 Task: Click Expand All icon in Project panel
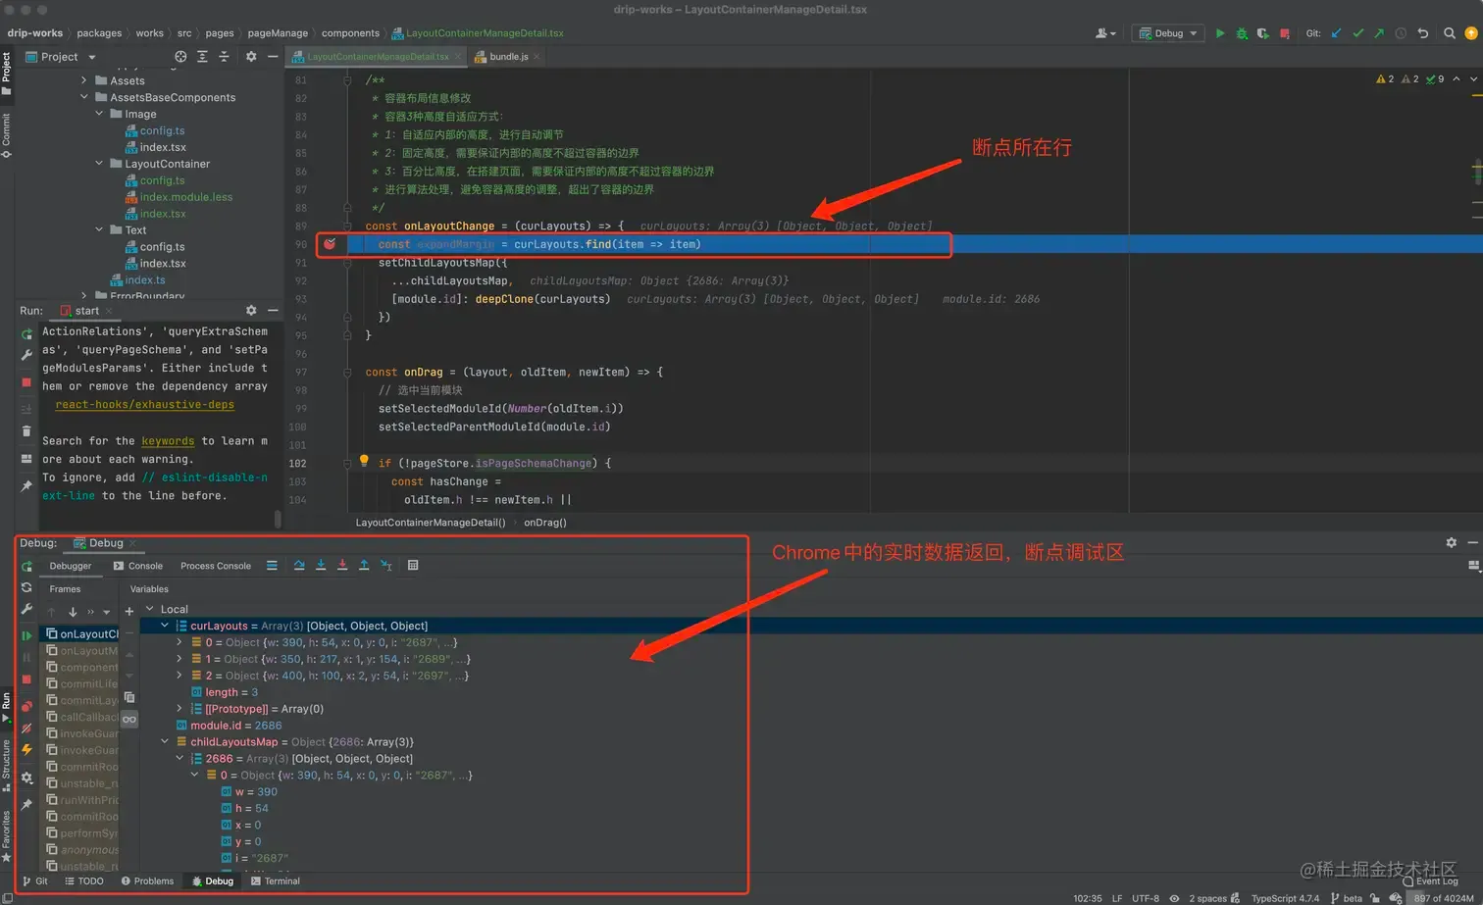pyautogui.click(x=202, y=57)
